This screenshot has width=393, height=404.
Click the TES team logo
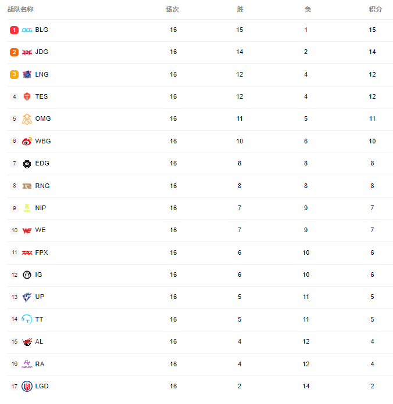[x=27, y=96]
